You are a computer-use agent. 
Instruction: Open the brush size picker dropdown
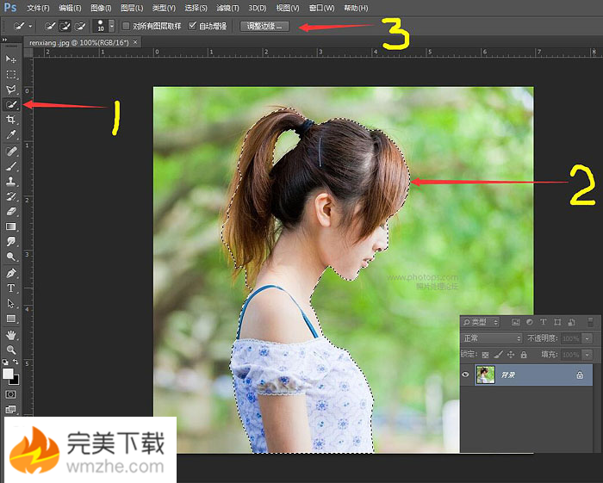coord(111,27)
